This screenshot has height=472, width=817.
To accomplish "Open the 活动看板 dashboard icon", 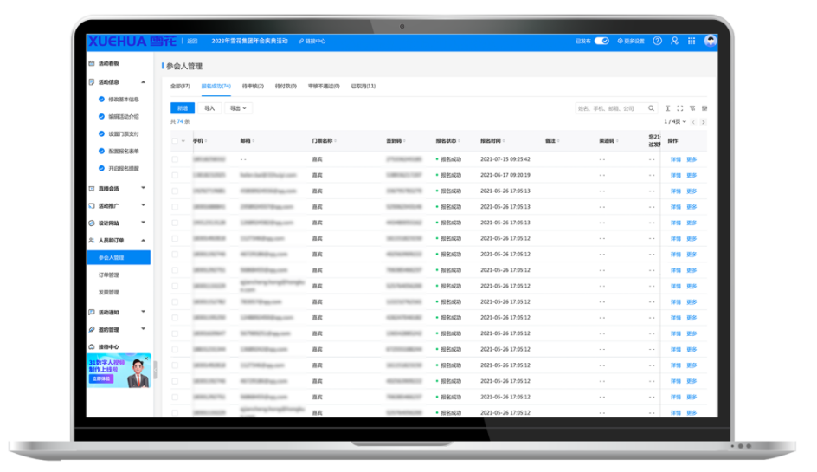I will point(92,63).
